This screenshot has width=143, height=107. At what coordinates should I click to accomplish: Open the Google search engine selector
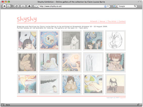click(x=115, y=6)
